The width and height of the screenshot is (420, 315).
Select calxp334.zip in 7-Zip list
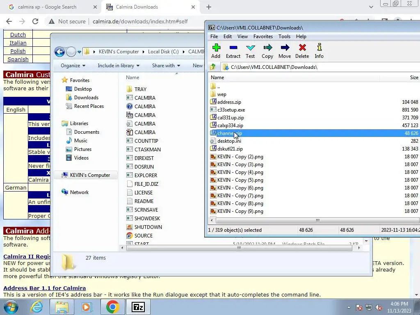[230, 126]
